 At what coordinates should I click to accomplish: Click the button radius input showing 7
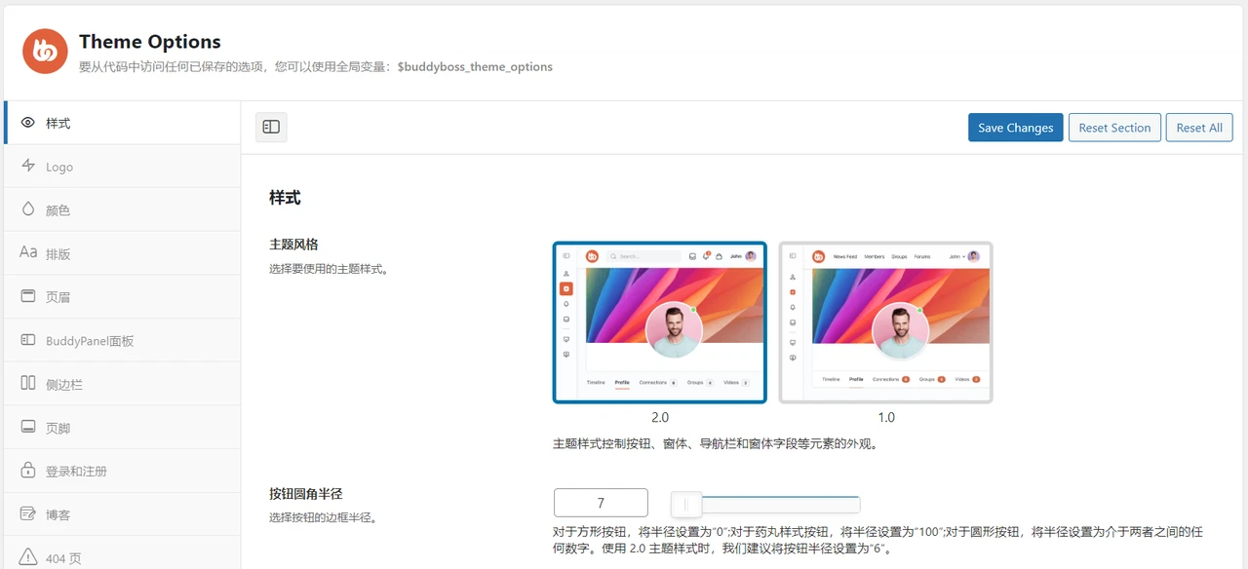pyautogui.click(x=601, y=503)
